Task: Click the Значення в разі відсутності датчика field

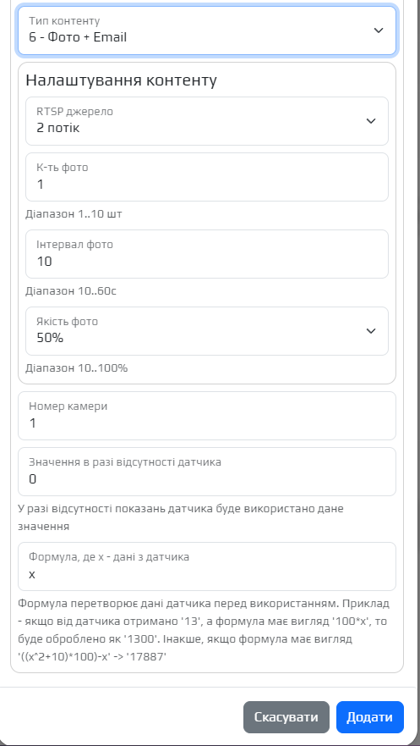Action: 207,472
